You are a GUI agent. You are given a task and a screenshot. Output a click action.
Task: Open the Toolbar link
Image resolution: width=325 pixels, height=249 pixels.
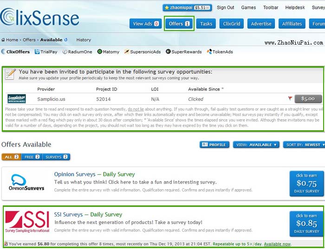pos(271,8)
